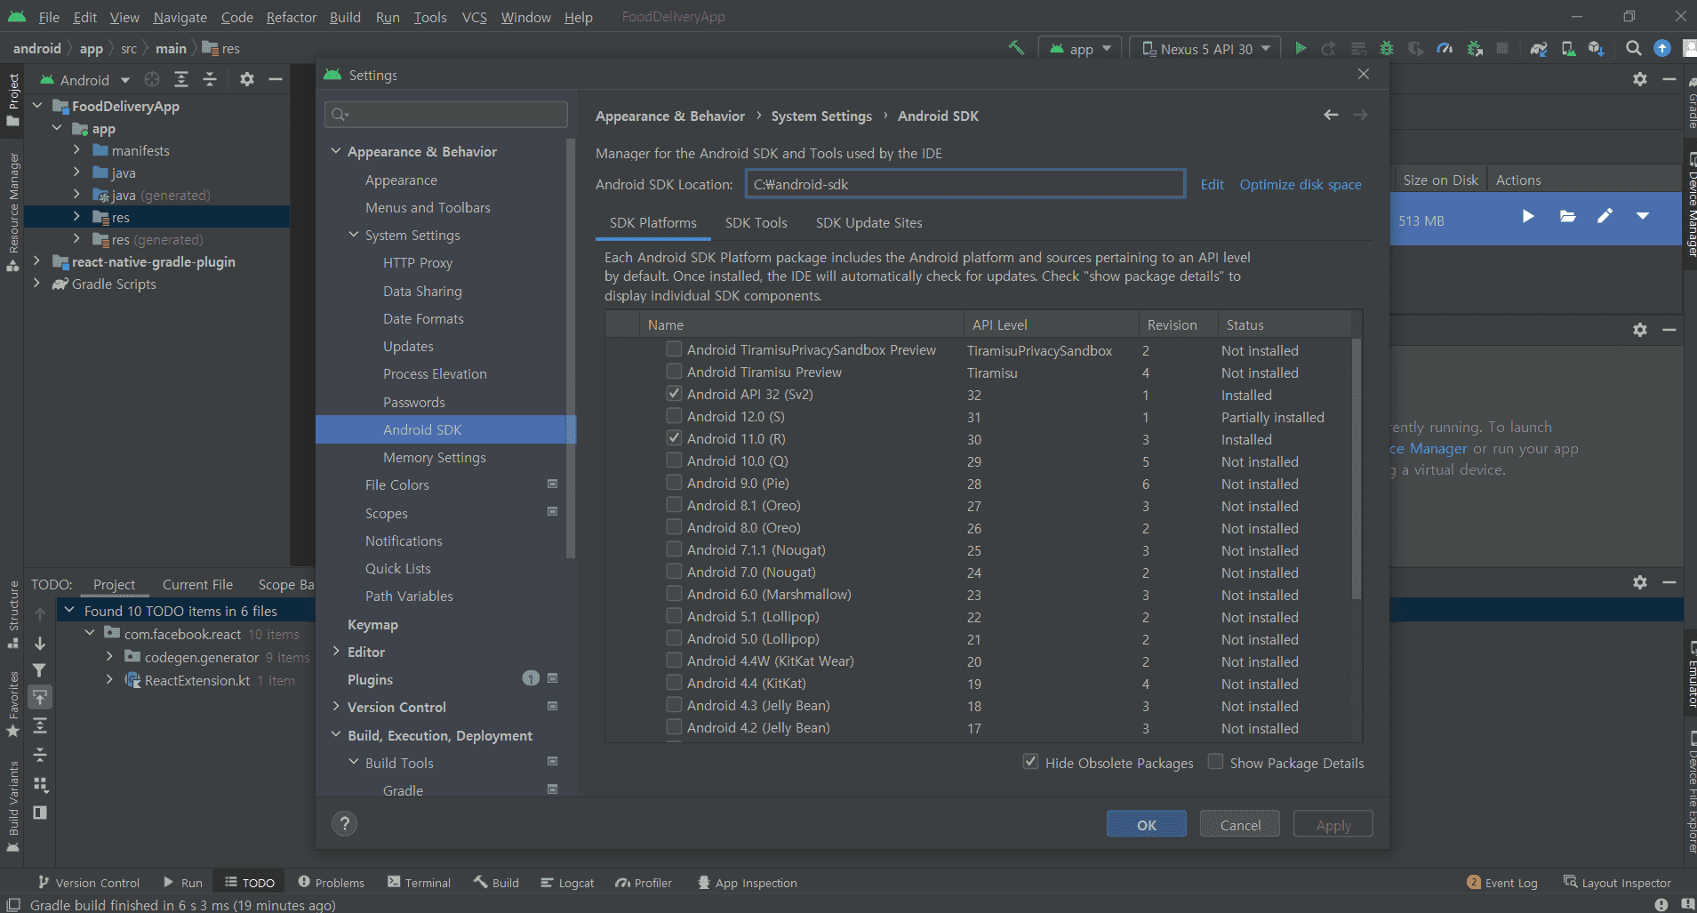
Task: Collapse the System Settings subsection
Action: point(354,235)
